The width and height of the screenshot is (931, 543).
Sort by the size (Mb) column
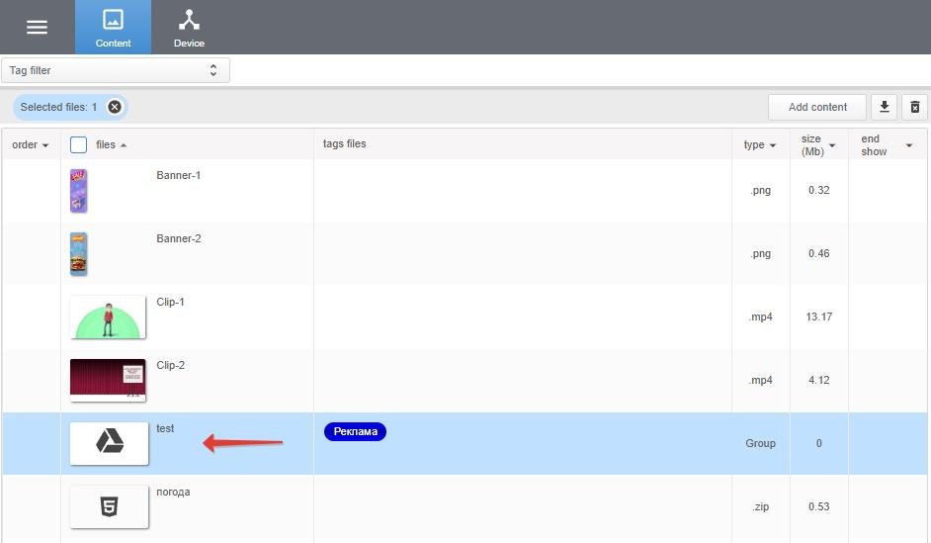click(x=817, y=145)
